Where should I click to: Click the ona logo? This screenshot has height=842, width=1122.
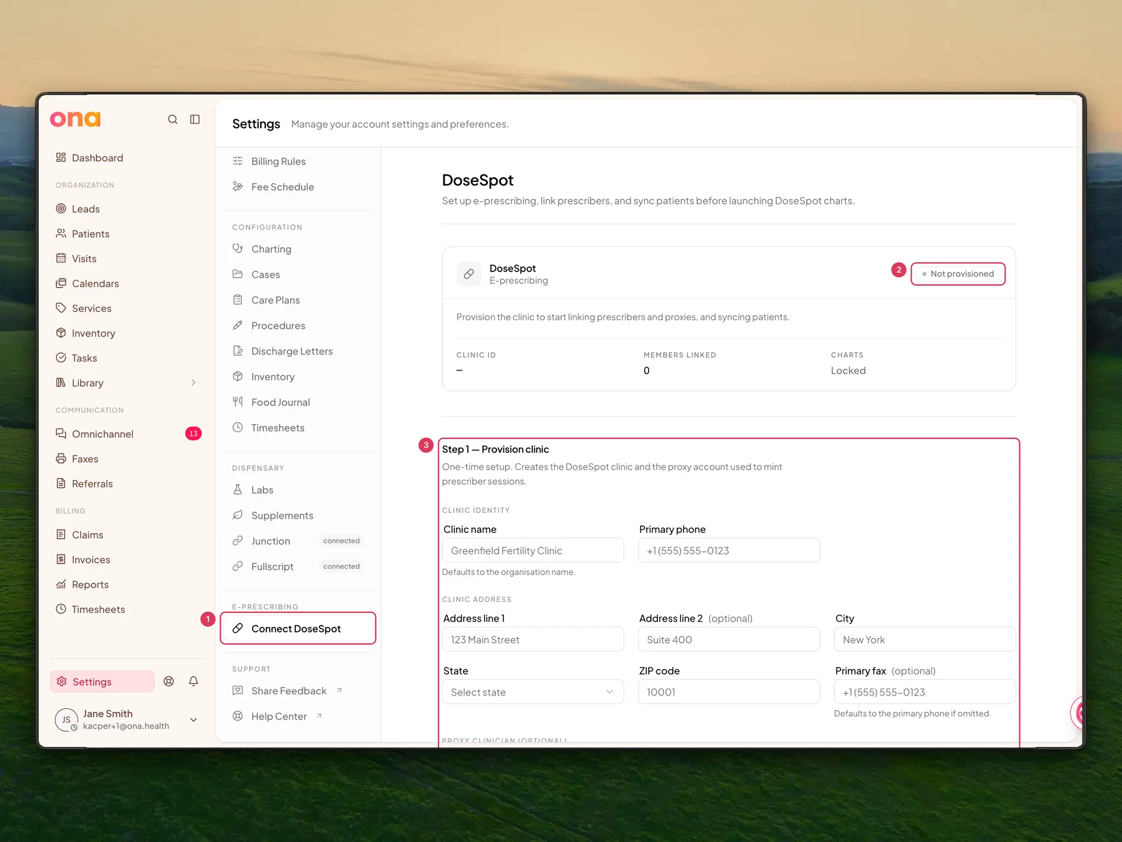(x=75, y=119)
